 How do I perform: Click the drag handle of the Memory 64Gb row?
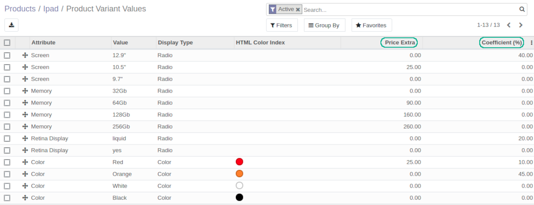25,103
